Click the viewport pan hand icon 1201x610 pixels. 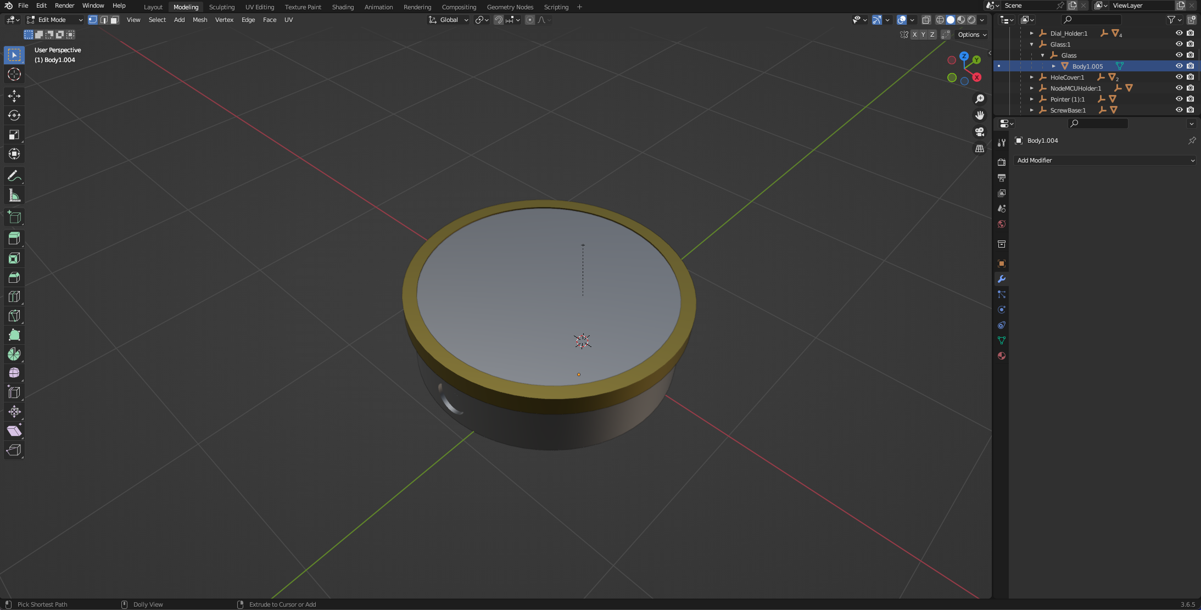coord(980,115)
